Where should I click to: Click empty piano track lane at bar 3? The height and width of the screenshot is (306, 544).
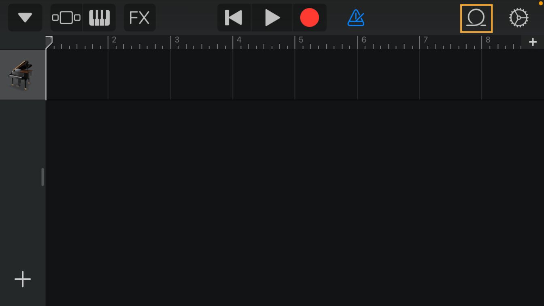pos(202,74)
